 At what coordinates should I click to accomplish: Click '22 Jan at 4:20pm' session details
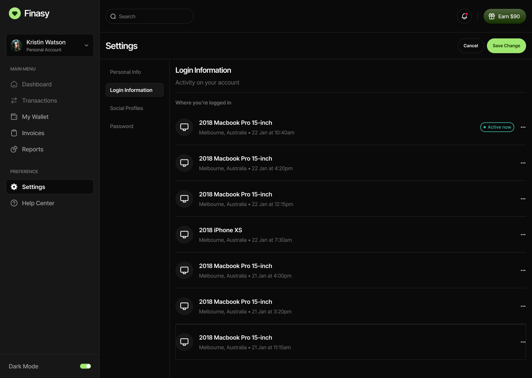272,168
